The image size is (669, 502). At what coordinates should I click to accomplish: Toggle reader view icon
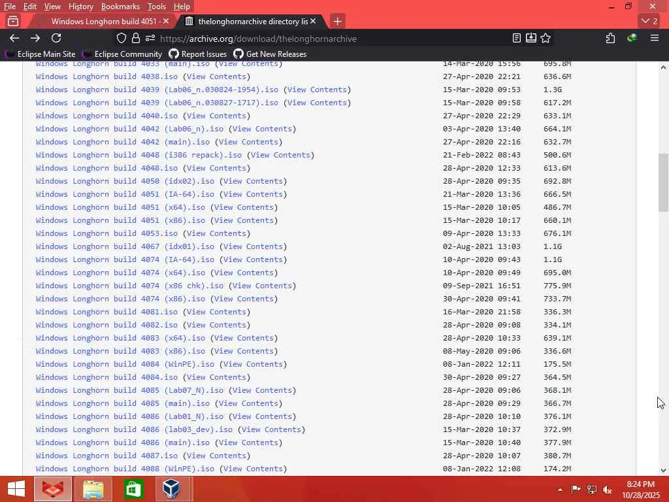pos(516,39)
